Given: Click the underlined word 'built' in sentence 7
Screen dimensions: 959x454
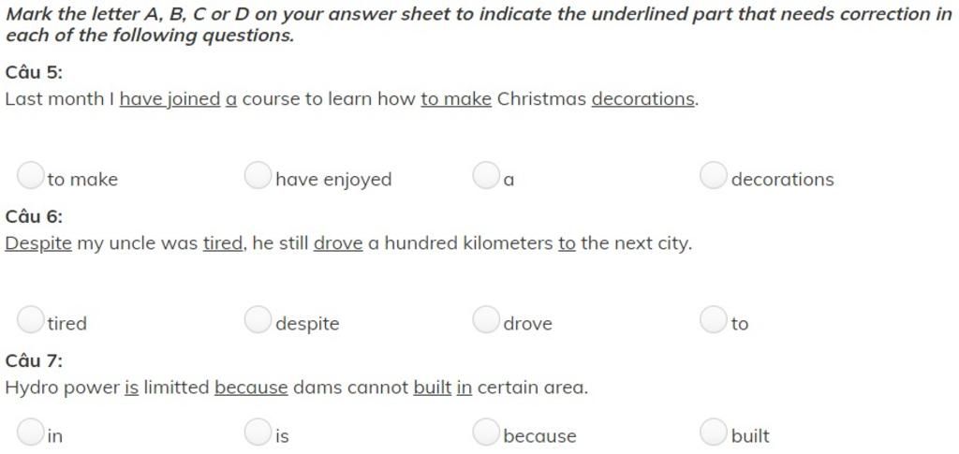Looking at the screenshot, I should tap(433, 388).
